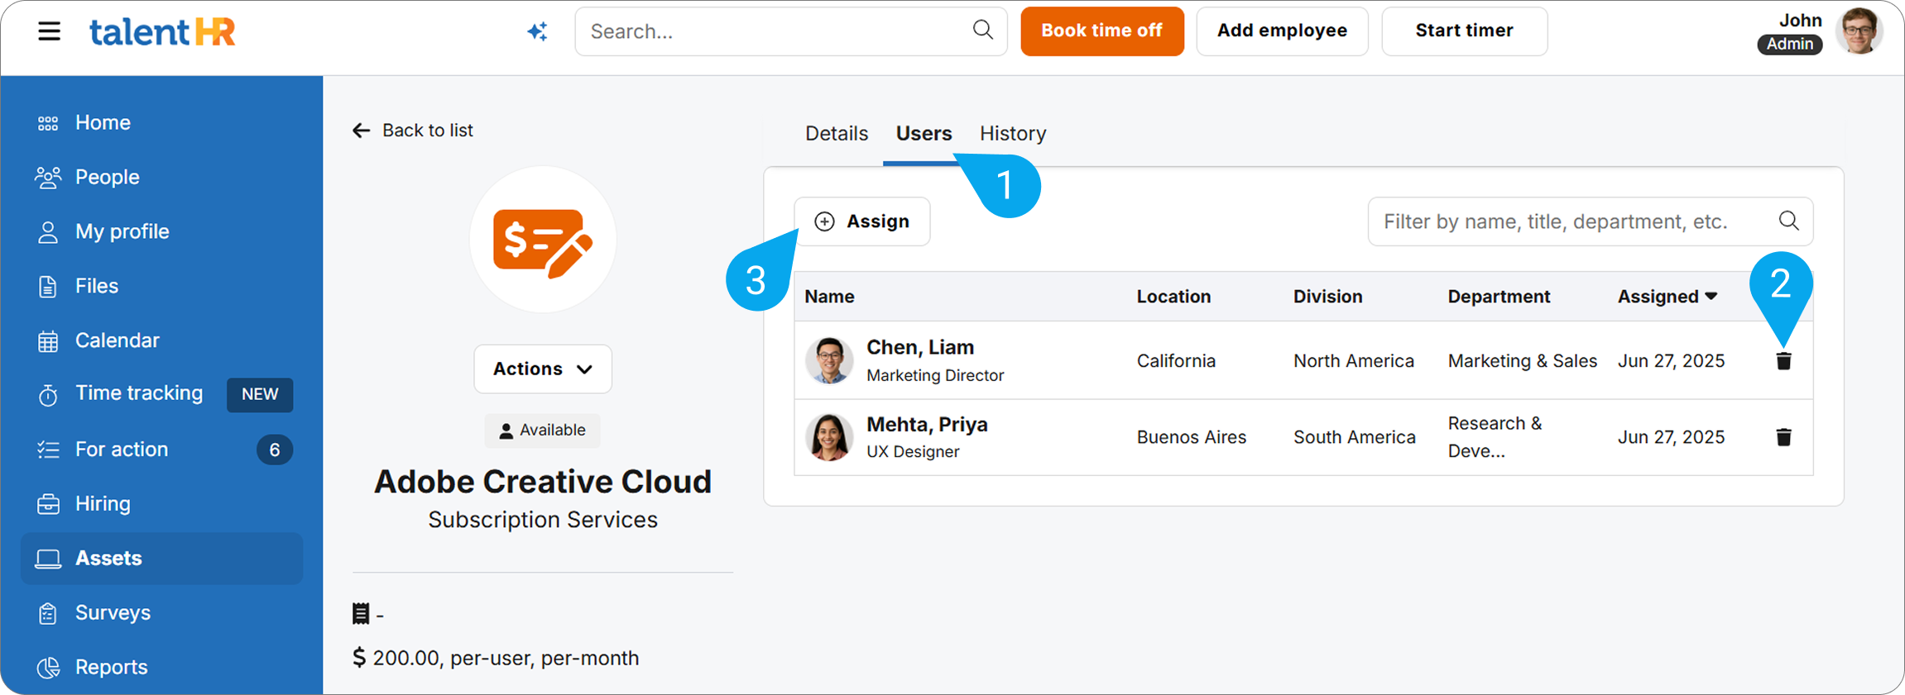Screen dimensions: 1905x695
Task: Click the Assets laptop icon
Action: click(48, 559)
